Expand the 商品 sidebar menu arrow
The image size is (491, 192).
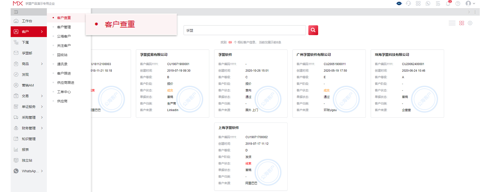42,64
